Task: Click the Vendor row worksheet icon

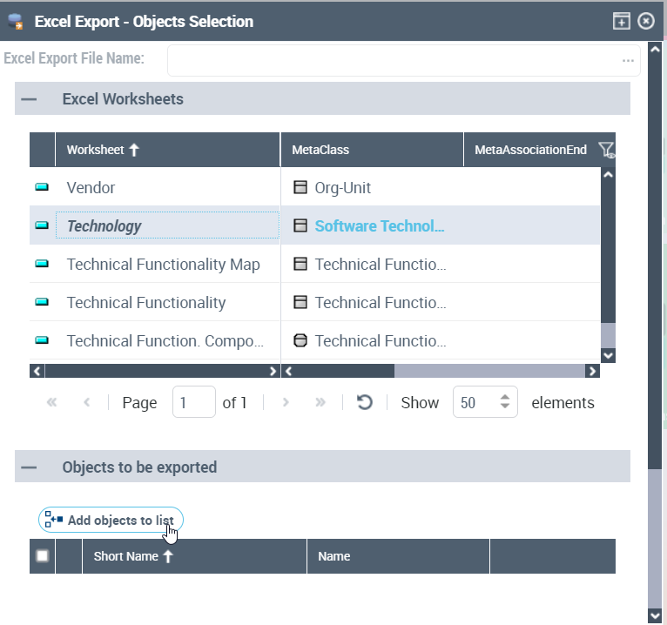Action: (x=42, y=188)
